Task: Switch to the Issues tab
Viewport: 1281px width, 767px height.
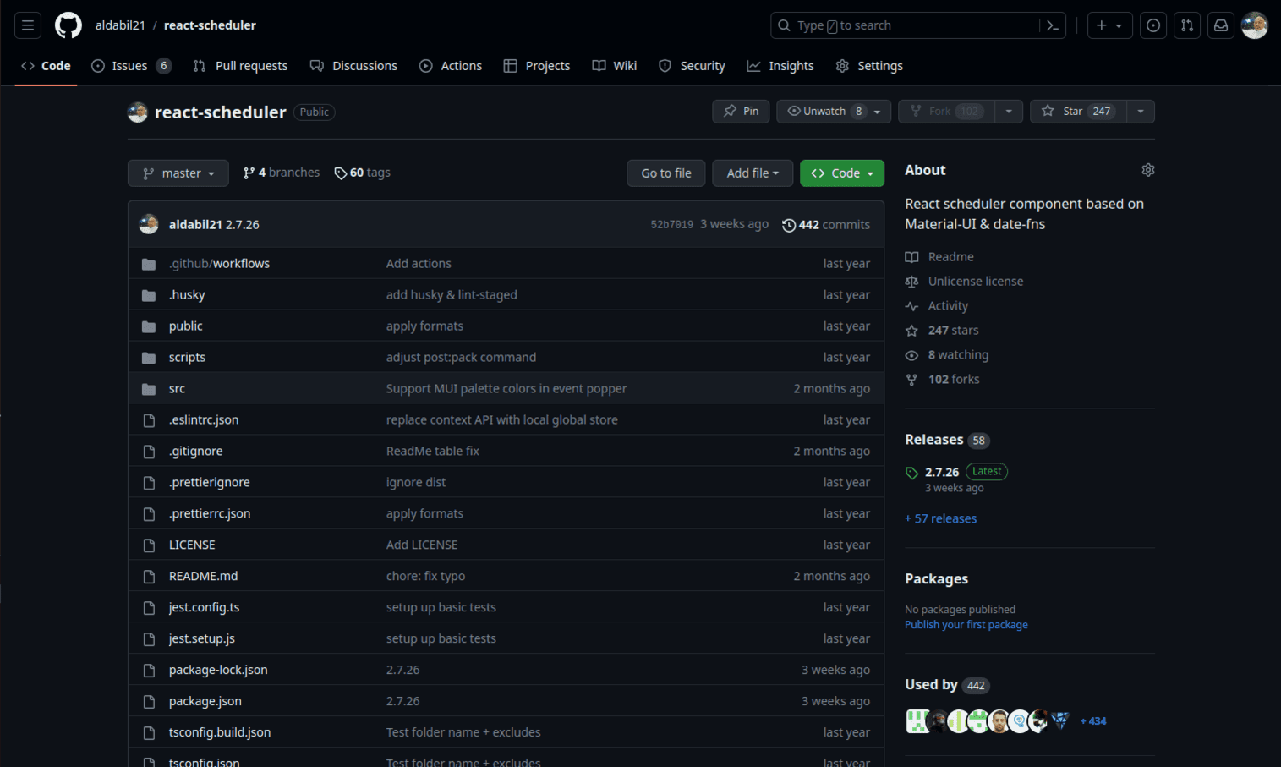Action: point(132,66)
